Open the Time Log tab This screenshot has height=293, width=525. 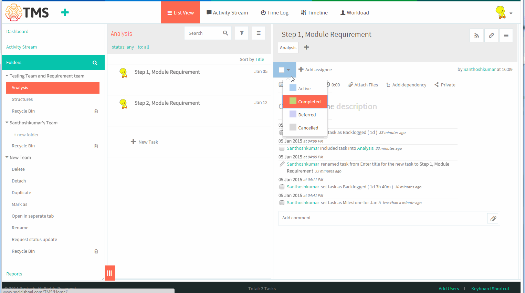pyautogui.click(x=274, y=12)
